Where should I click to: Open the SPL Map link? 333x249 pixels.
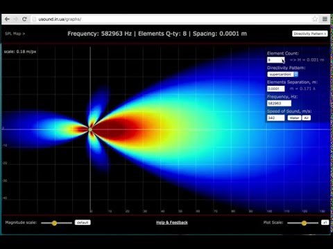coord(15,34)
